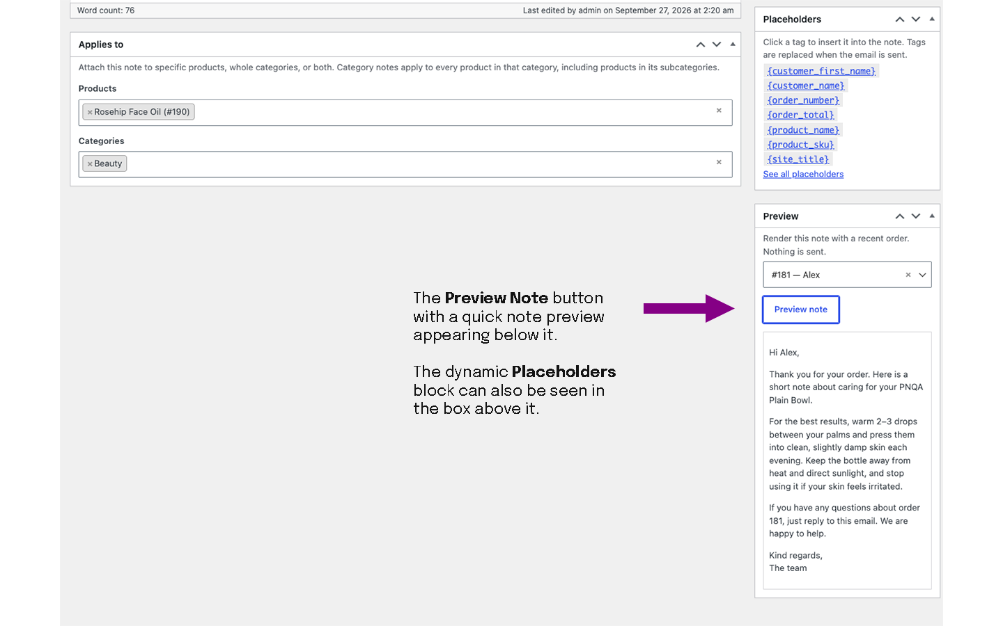Click the Applies to panel heading
1003x626 pixels.
(x=101, y=45)
